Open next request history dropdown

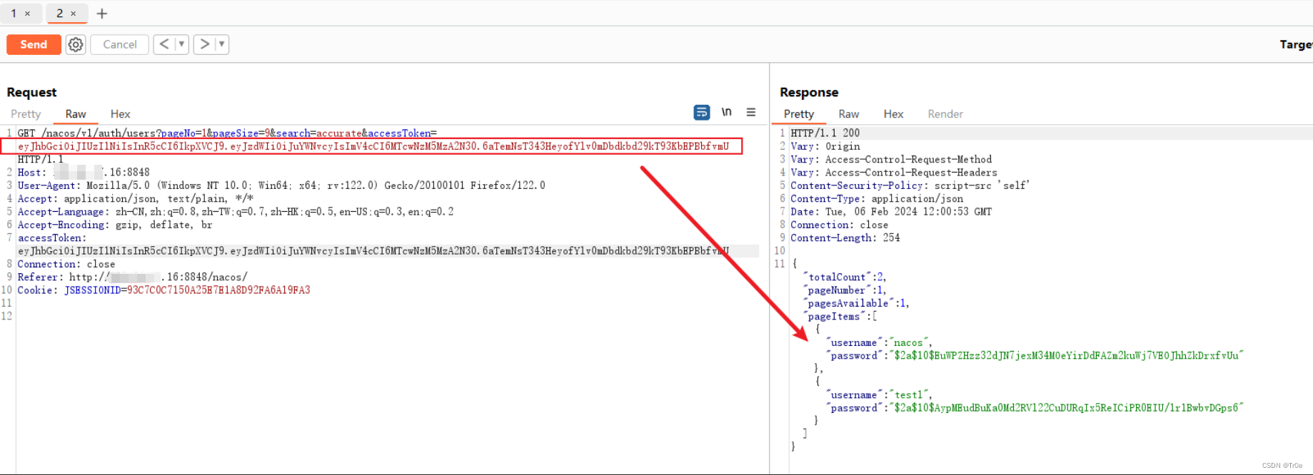222,44
